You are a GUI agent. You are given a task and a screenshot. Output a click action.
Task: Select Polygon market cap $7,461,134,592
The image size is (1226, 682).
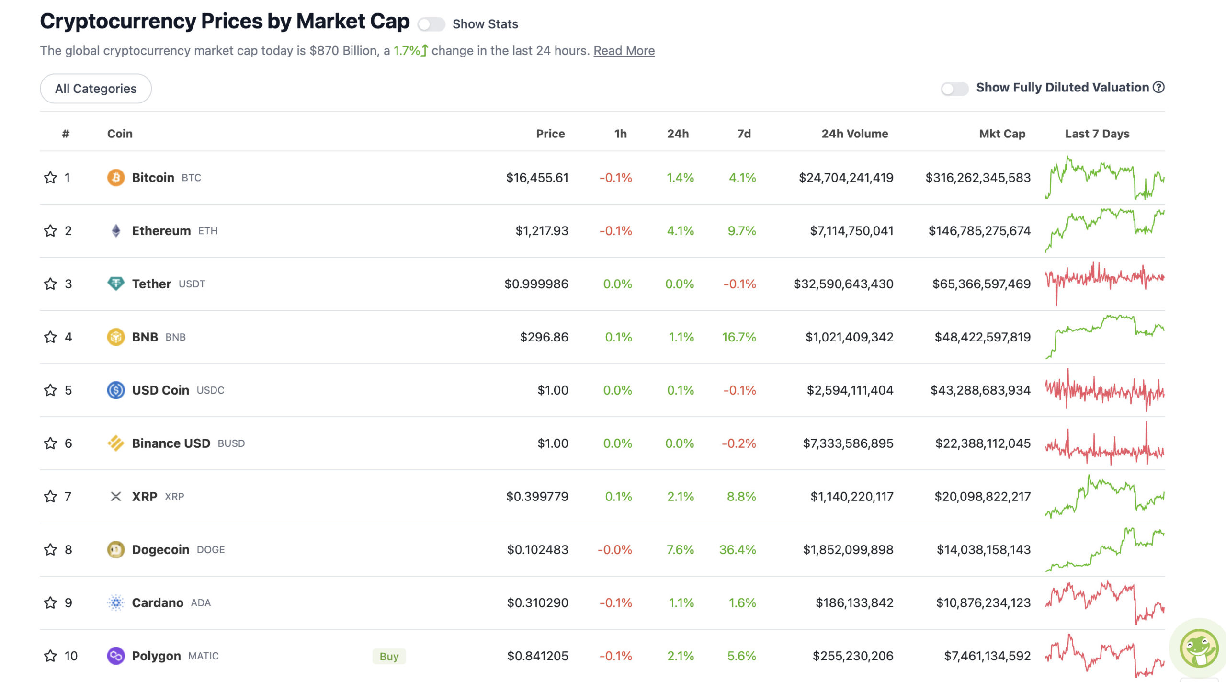point(987,656)
